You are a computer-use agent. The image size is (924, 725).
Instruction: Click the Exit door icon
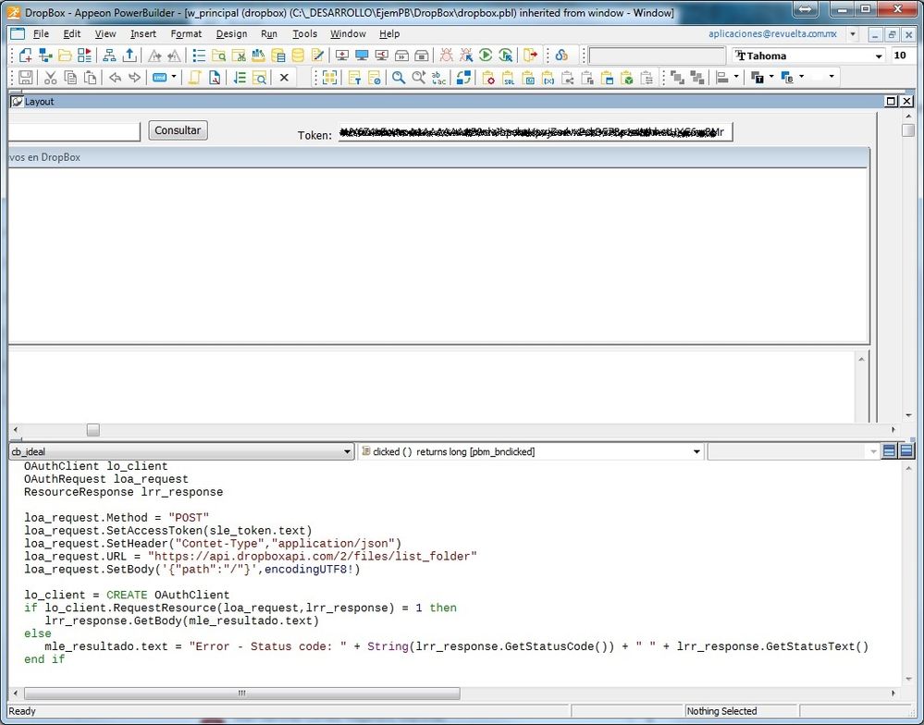[x=530, y=55]
